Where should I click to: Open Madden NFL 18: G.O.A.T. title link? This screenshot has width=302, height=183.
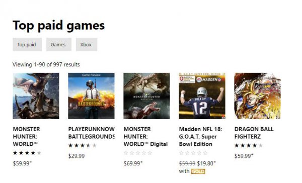click(x=200, y=136)
